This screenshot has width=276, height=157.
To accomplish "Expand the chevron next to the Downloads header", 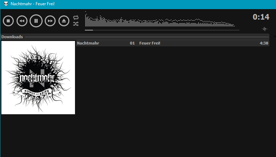I will point(275,36).
